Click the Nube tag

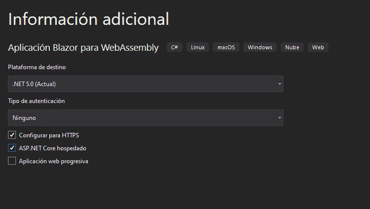[x=292, y=47]
